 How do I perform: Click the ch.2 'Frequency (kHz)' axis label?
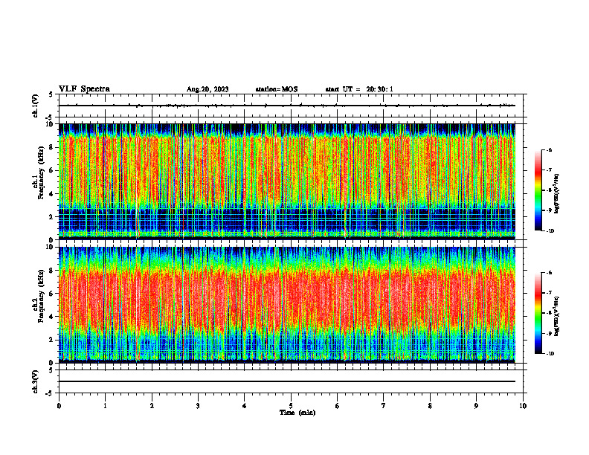41,296
